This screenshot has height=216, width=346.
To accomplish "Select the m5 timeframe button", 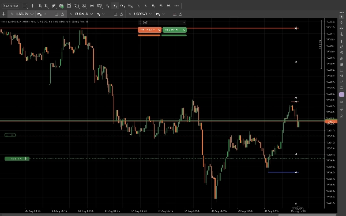I will tap(115, 6).
